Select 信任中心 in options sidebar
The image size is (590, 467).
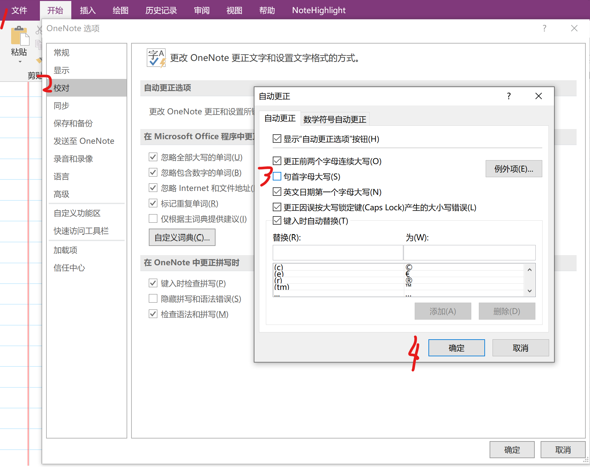pos(87,268)
